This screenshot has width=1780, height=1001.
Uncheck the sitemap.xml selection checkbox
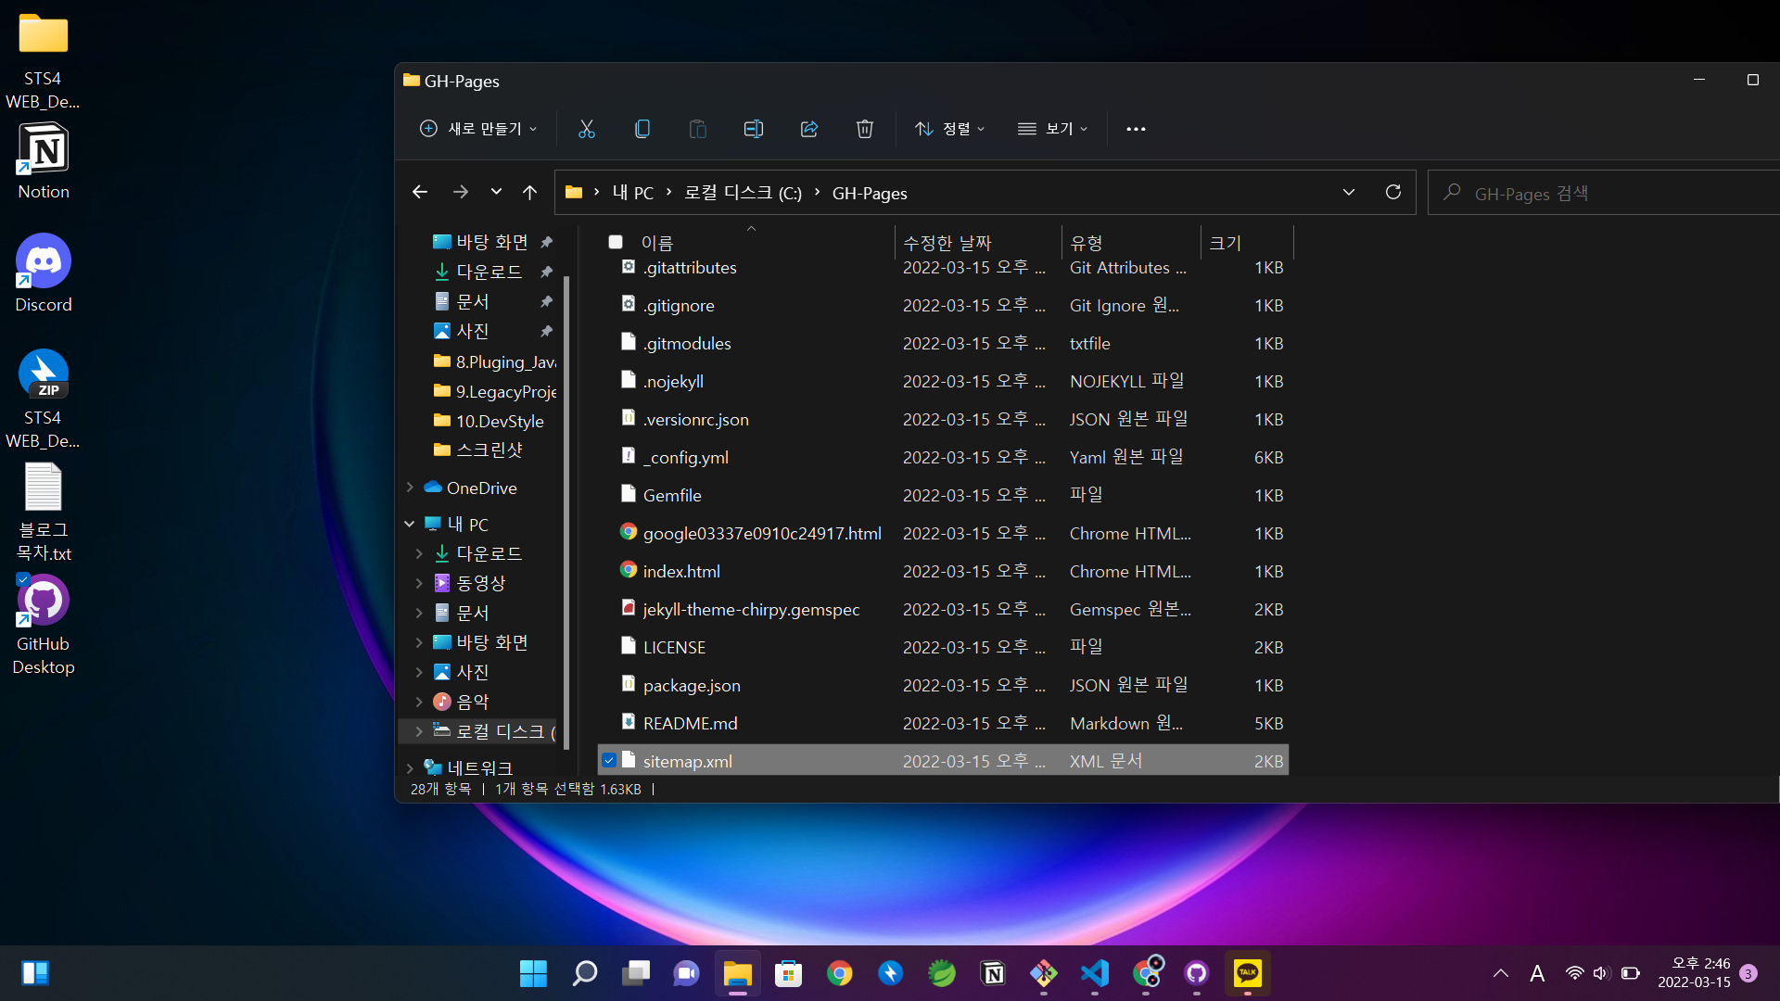(609, 761)
